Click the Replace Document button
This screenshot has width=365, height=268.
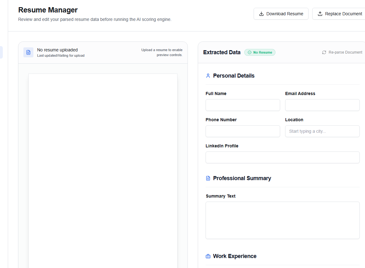point(339,14)
